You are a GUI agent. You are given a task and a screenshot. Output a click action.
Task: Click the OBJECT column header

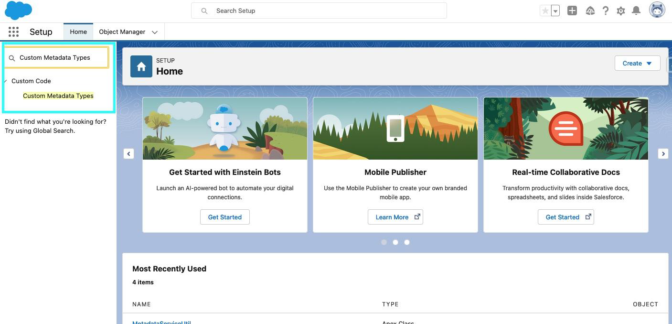[645, 304]
